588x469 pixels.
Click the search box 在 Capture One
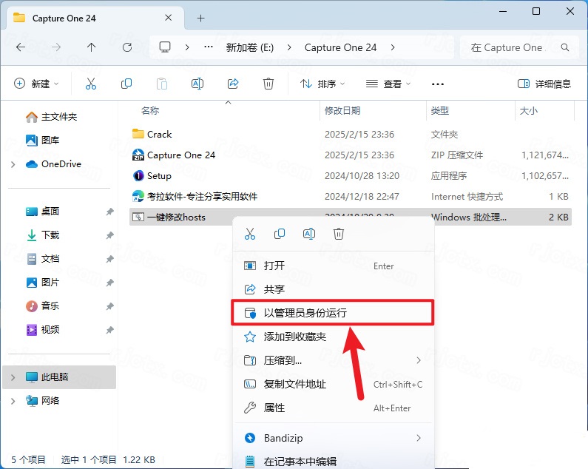[516, 47]
